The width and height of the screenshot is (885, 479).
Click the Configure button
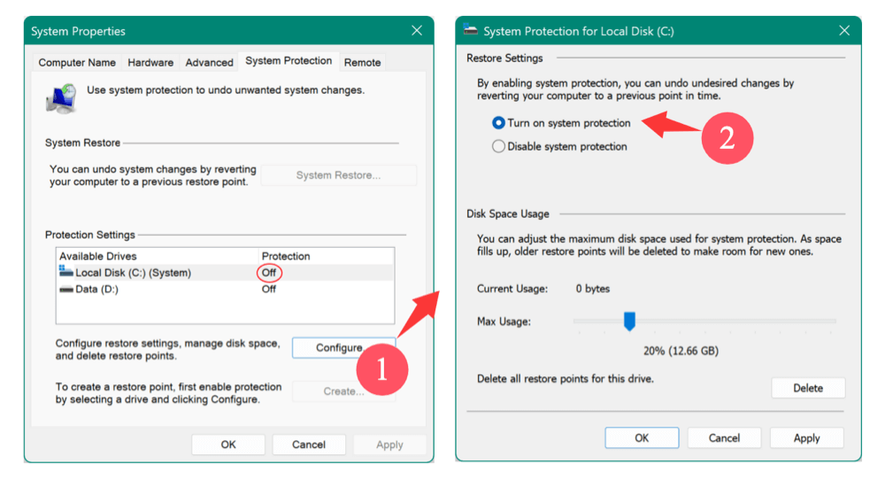[340, 348]
